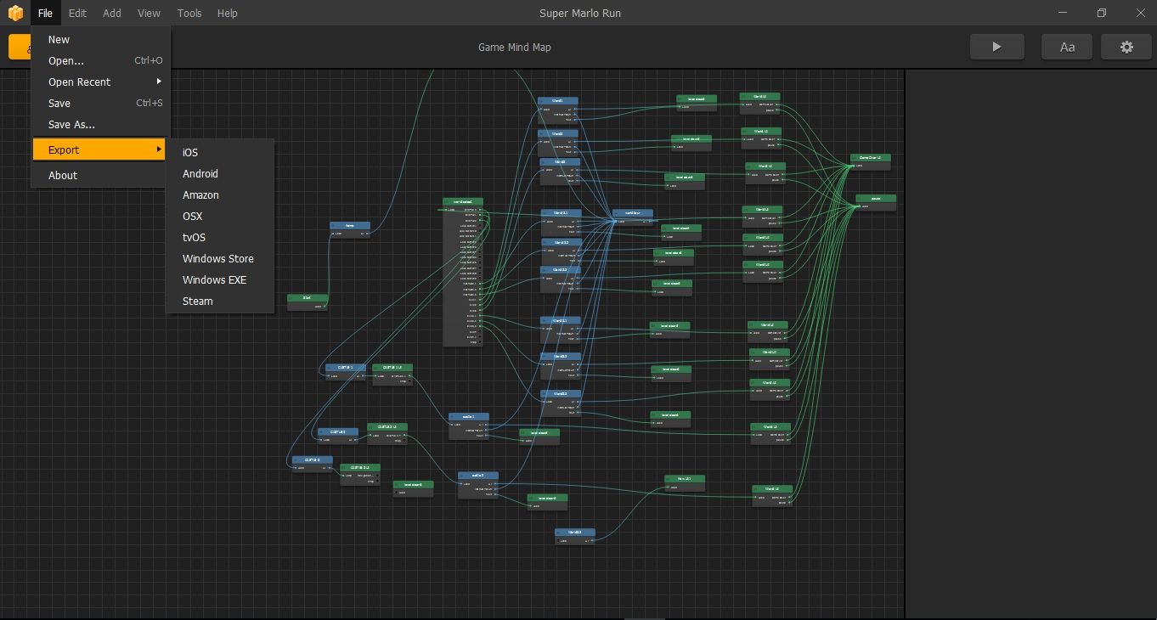The image size is (1157, 620).
Task: Click the Buildbox cube logo icon
Action: tap(15, 13)
